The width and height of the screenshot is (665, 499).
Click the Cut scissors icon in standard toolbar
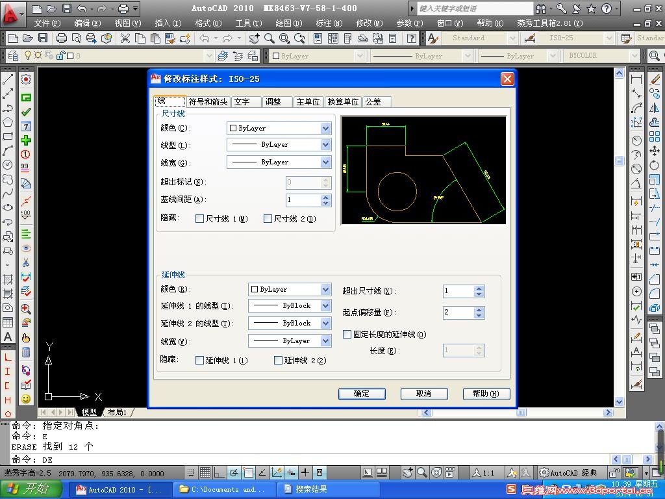coord(125,38)
